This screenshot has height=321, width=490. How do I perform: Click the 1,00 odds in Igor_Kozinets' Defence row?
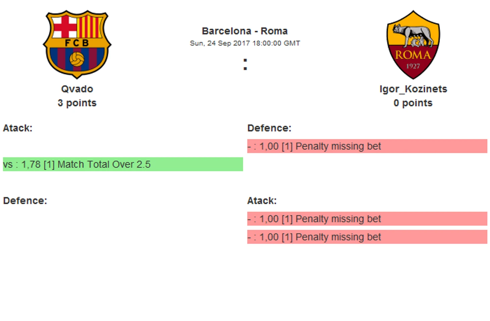pos(269,146)
